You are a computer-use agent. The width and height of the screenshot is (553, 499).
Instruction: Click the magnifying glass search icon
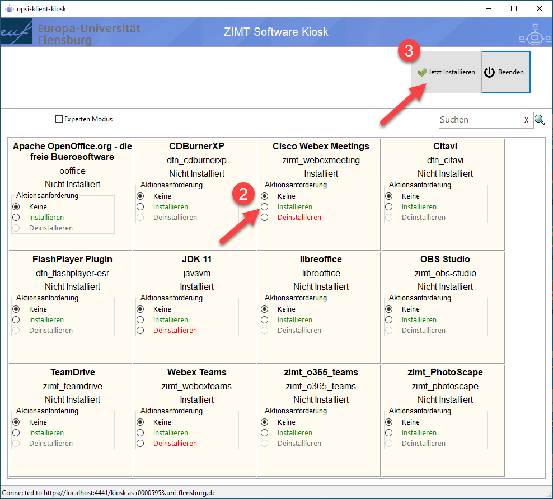click(540, 120)
